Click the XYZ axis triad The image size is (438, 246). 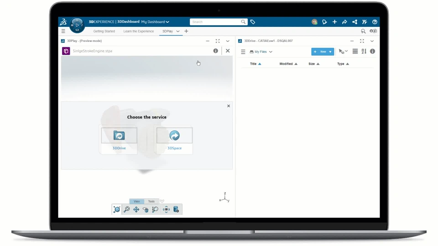click(x=224, y=197)
